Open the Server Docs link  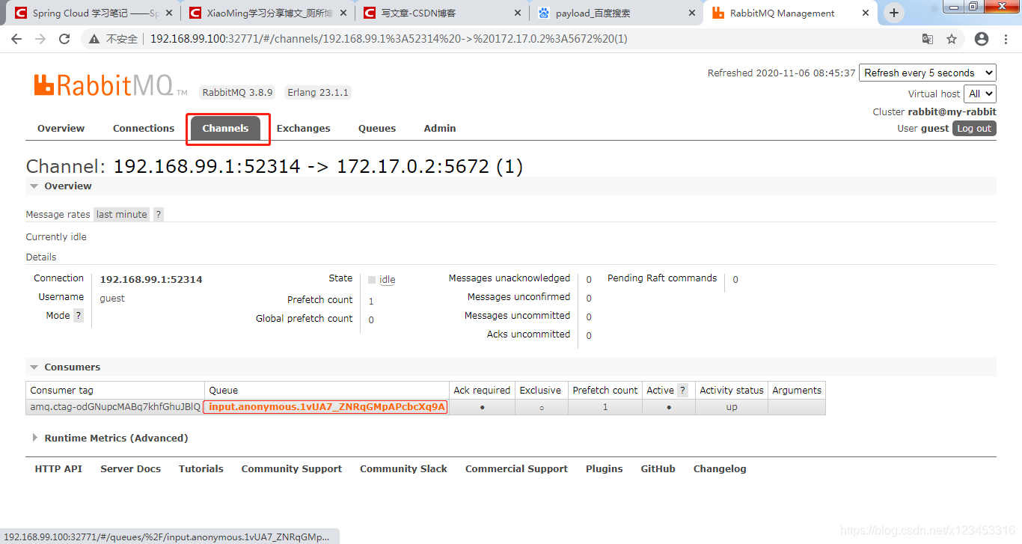tap(130, 468)
